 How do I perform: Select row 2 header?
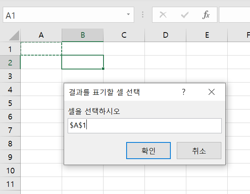pyautogui.click(x=10, y=62)
